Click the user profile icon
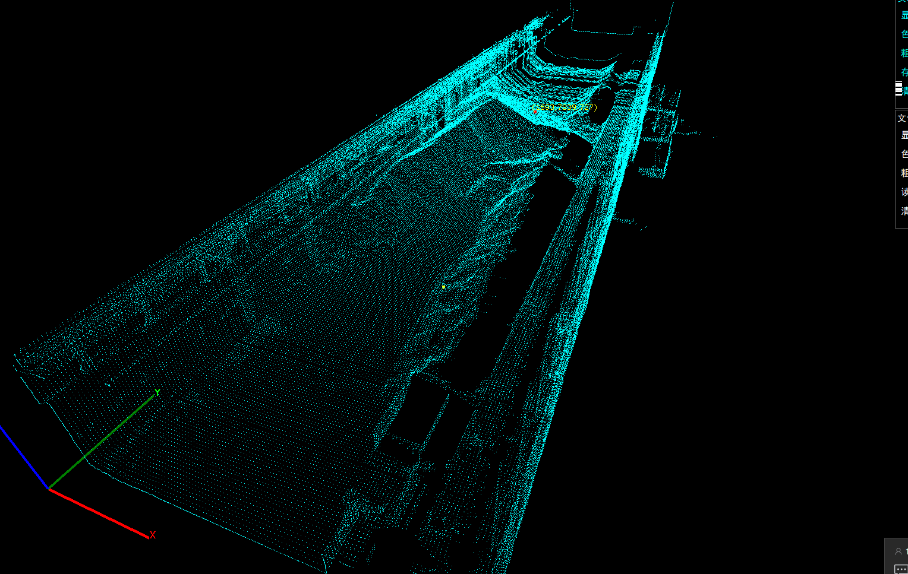 pyautogui.click(x=898, y=551)
